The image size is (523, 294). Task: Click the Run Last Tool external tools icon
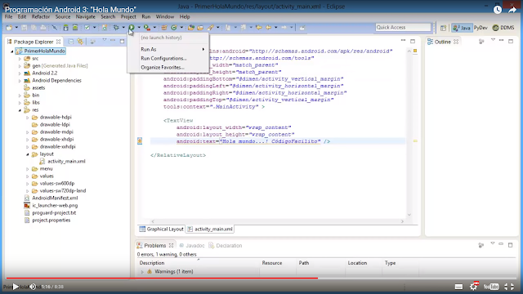147,28
